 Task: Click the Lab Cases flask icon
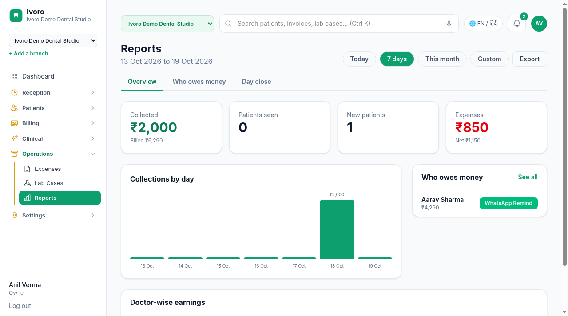coord(27,183)
